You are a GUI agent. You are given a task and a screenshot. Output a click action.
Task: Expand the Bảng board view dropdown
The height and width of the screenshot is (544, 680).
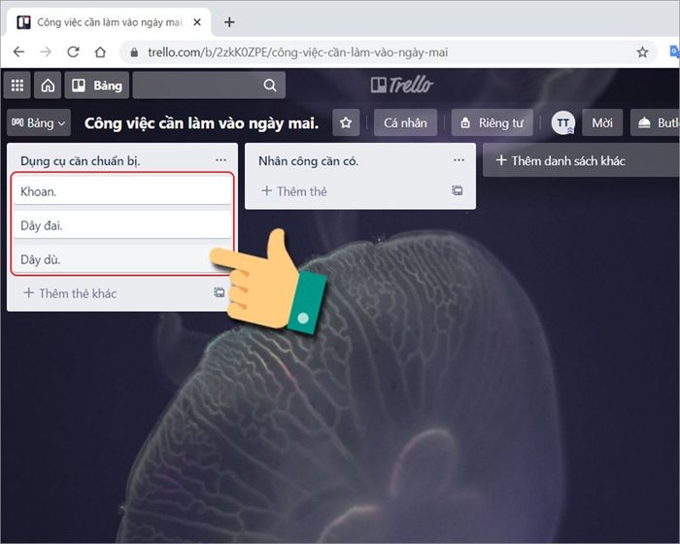click(39, 122)
